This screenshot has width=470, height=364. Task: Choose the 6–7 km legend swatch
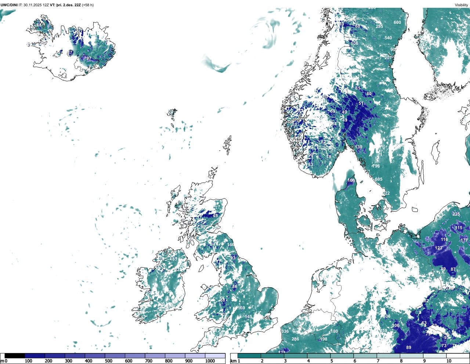pyautogui.click(x=365, y=356)
